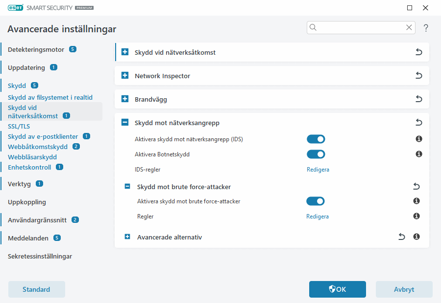
Task: Clear the search field using the X icon
Action: 409,27
